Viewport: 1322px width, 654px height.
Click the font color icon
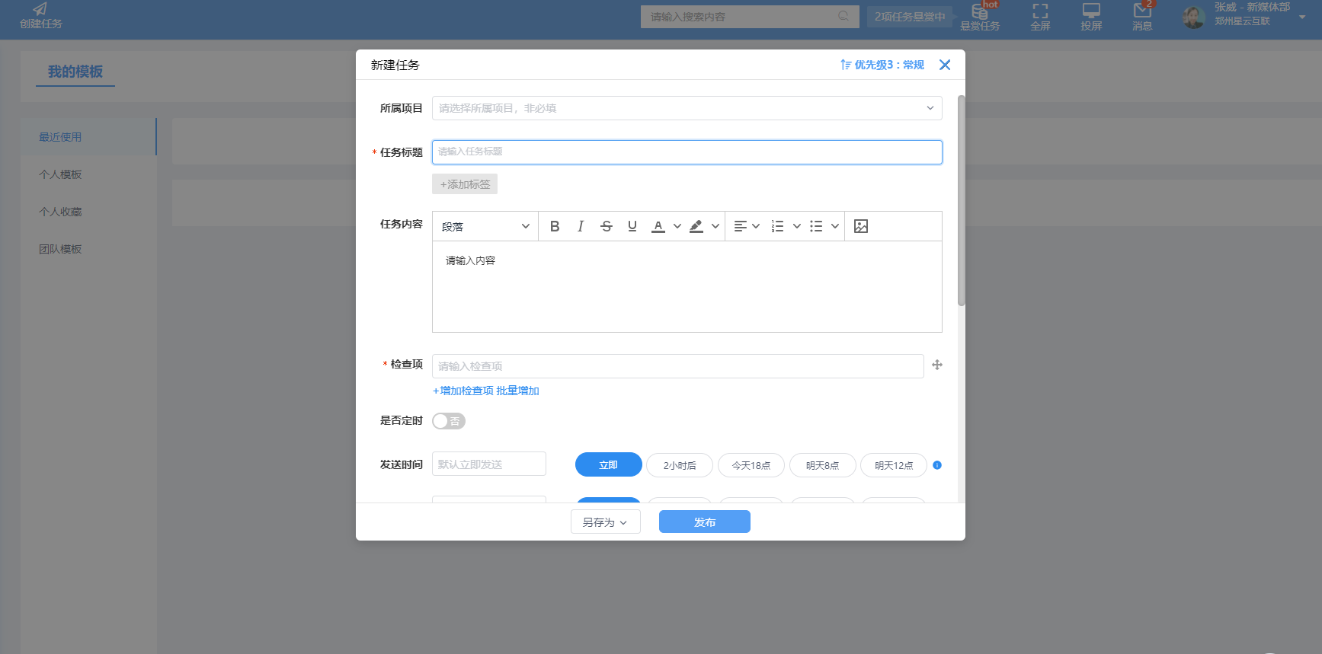[x=658, y=226]
